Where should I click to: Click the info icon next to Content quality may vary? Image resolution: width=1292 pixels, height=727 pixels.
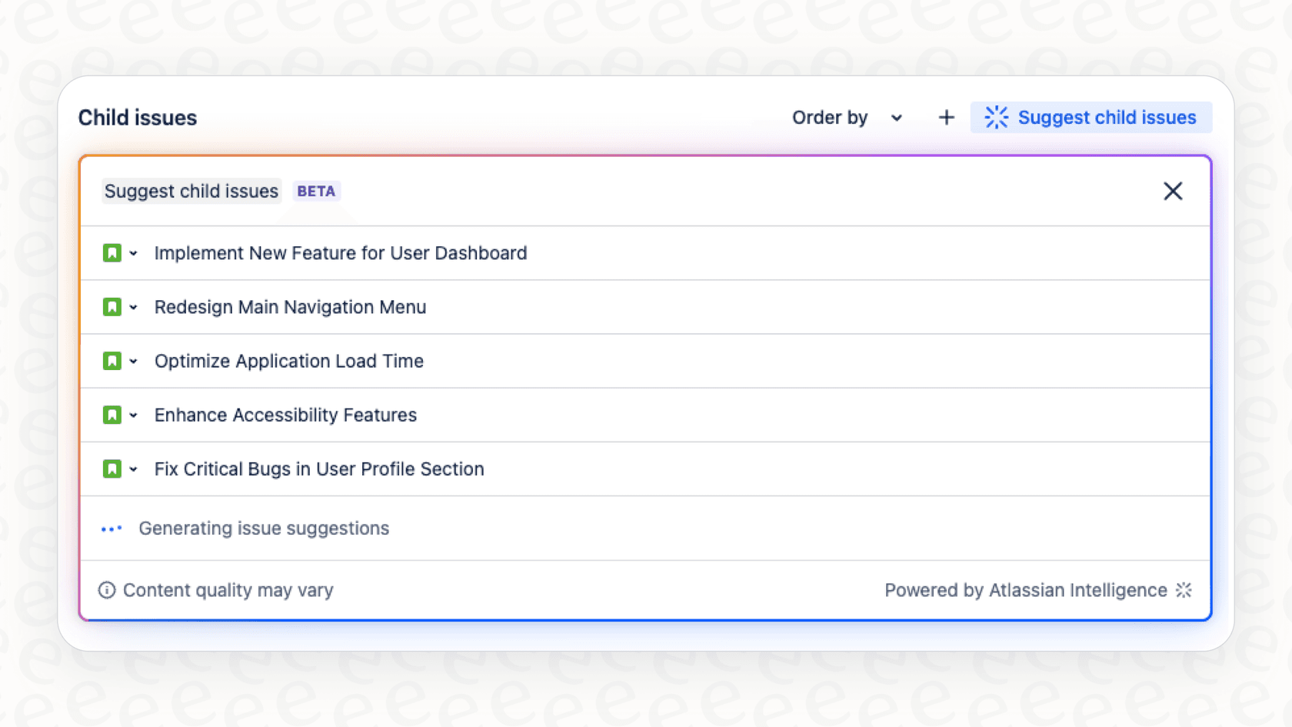tap(105, 590)
